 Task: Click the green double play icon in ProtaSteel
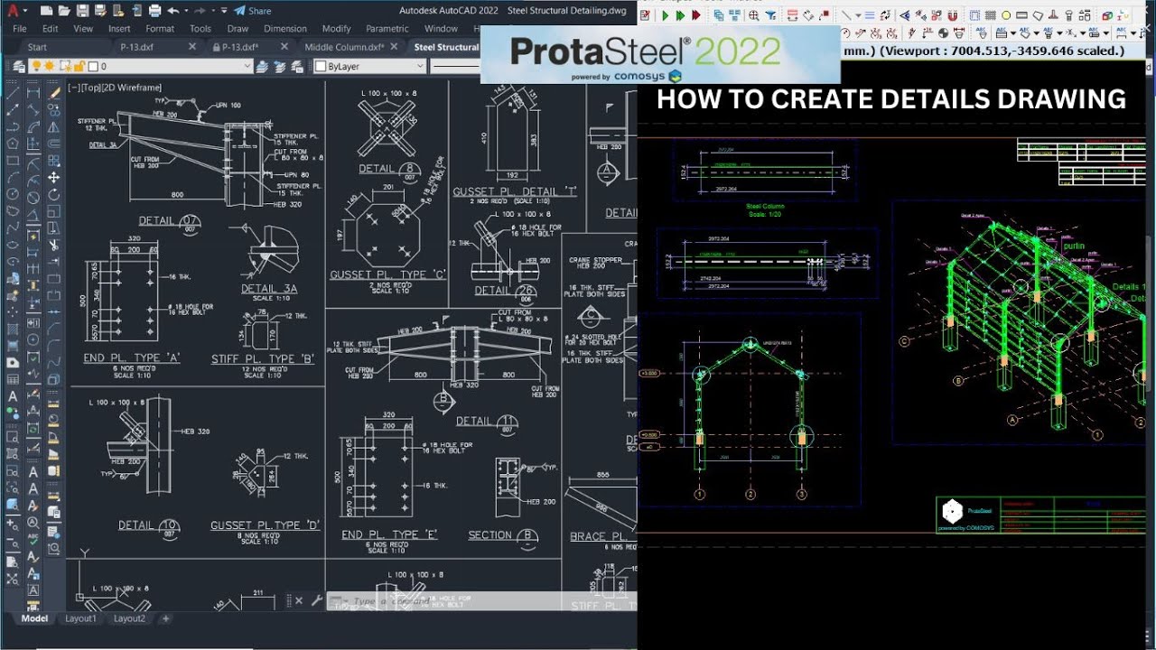681,15
